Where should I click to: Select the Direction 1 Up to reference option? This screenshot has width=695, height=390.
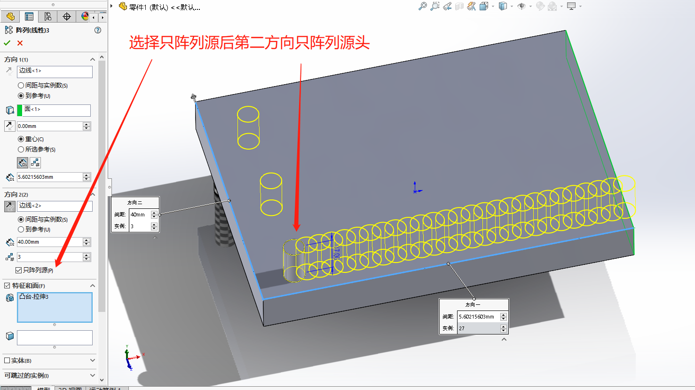(34, 96)
